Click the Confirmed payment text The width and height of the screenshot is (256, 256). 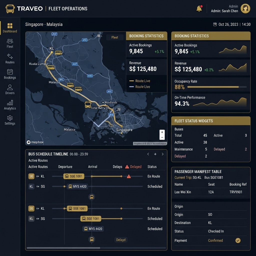(215, 240)
